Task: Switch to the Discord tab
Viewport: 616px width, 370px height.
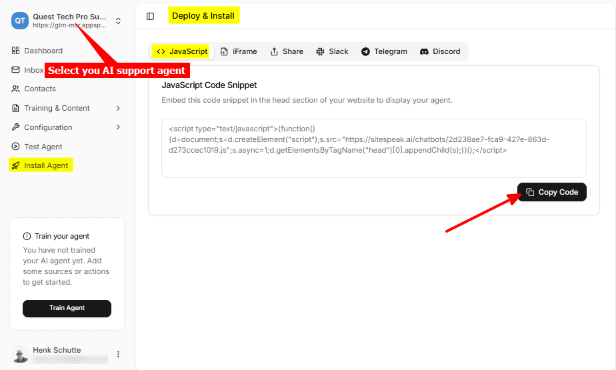Action: [440, 51]
